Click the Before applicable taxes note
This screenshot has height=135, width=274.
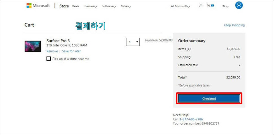[x=194, y=85]
